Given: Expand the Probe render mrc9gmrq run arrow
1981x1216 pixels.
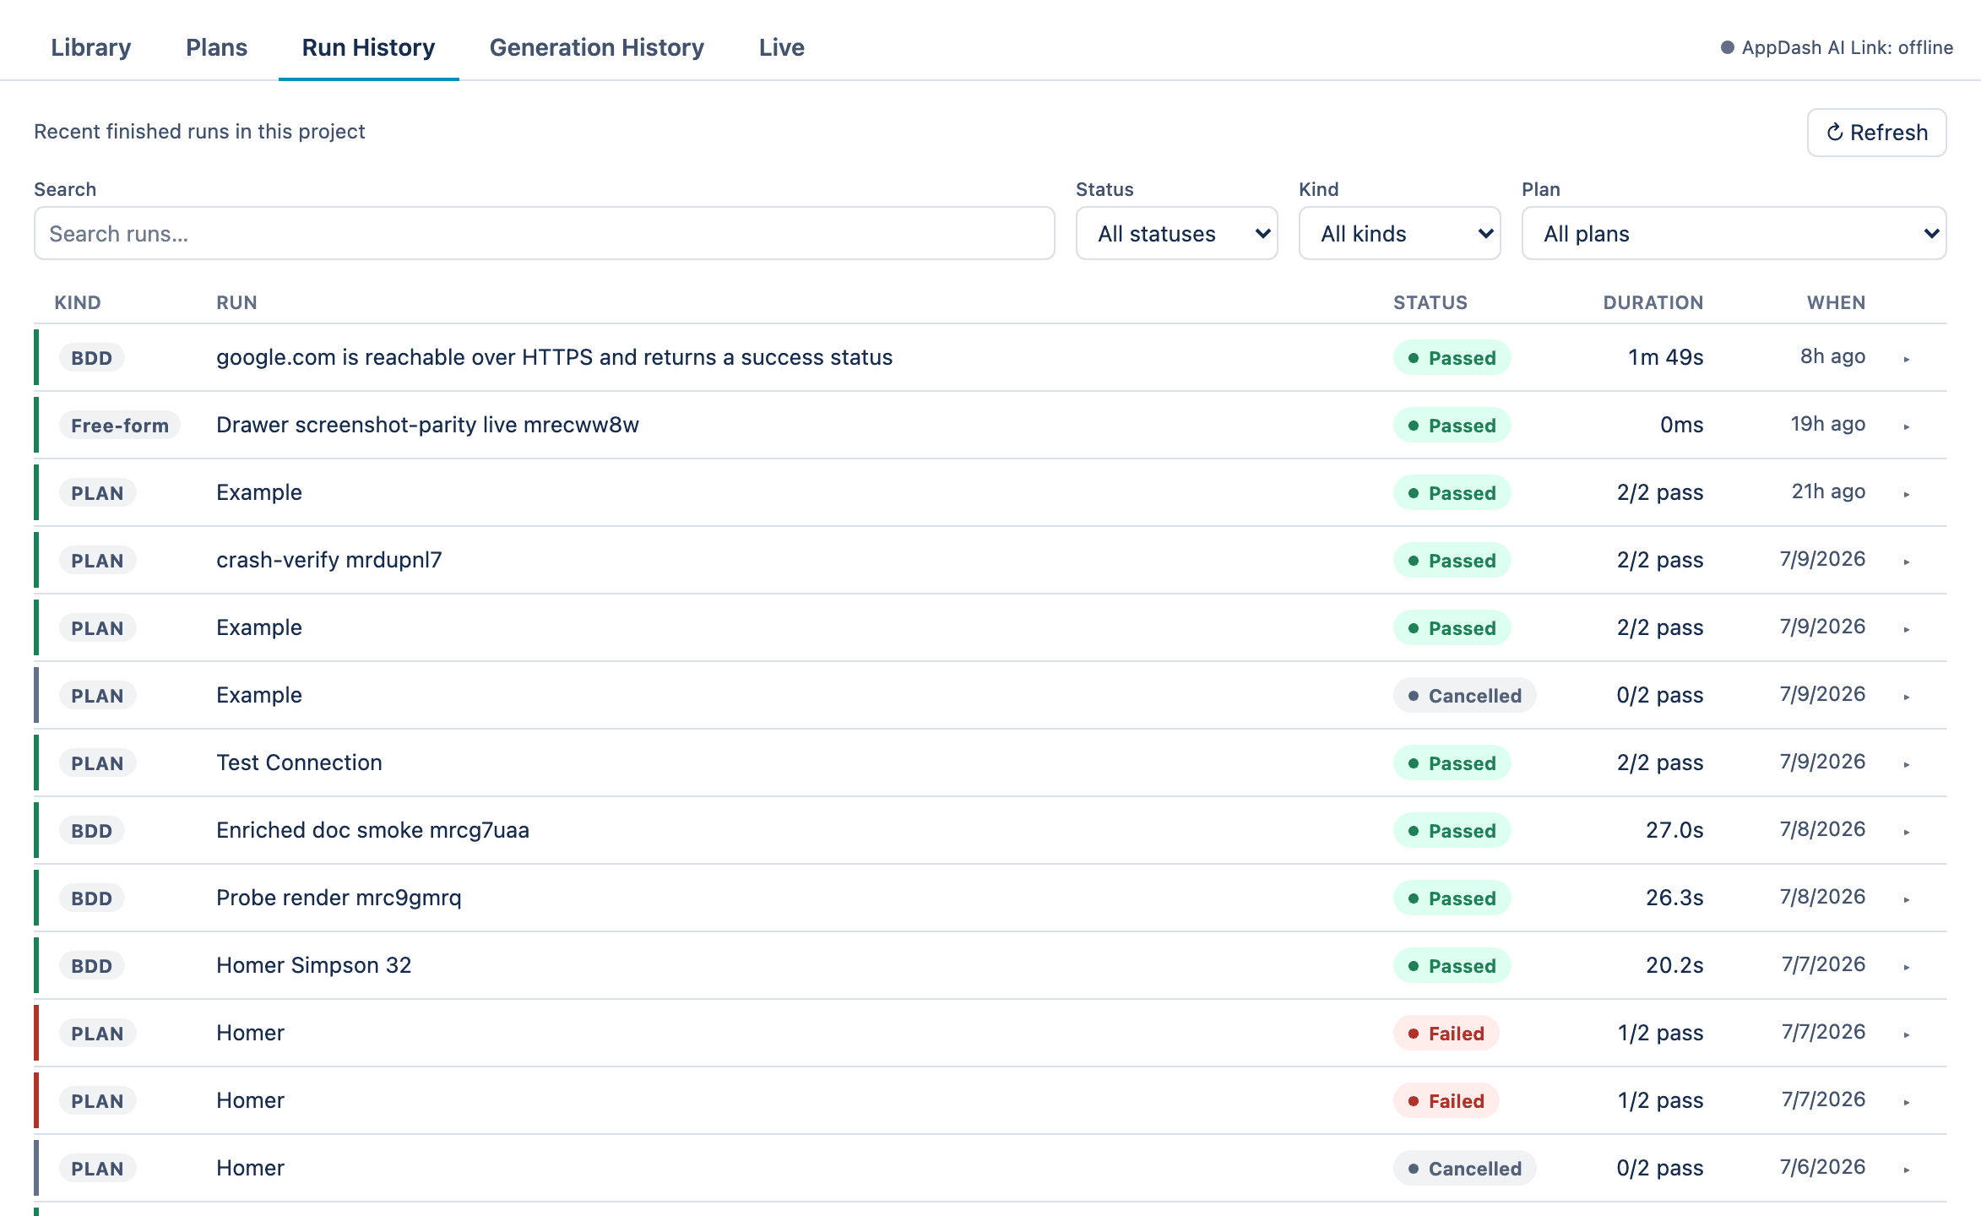Looking at the screenshot, I should point(1907,899).
